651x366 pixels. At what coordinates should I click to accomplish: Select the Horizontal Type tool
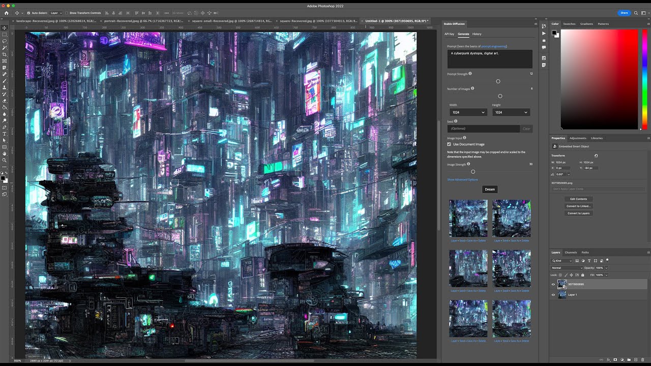[x=4, y=133]
